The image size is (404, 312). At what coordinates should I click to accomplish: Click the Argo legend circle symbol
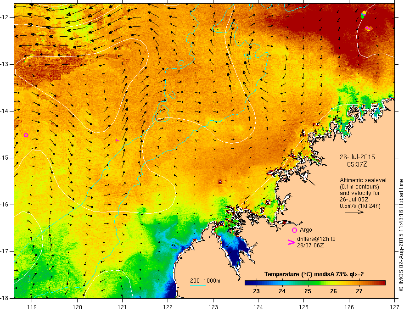coord(294,230)
